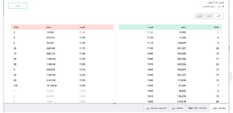Switch order book view to خرید
Image resolution: width=233 pixels, height=113 pixels.
click(x=209, y=16)
